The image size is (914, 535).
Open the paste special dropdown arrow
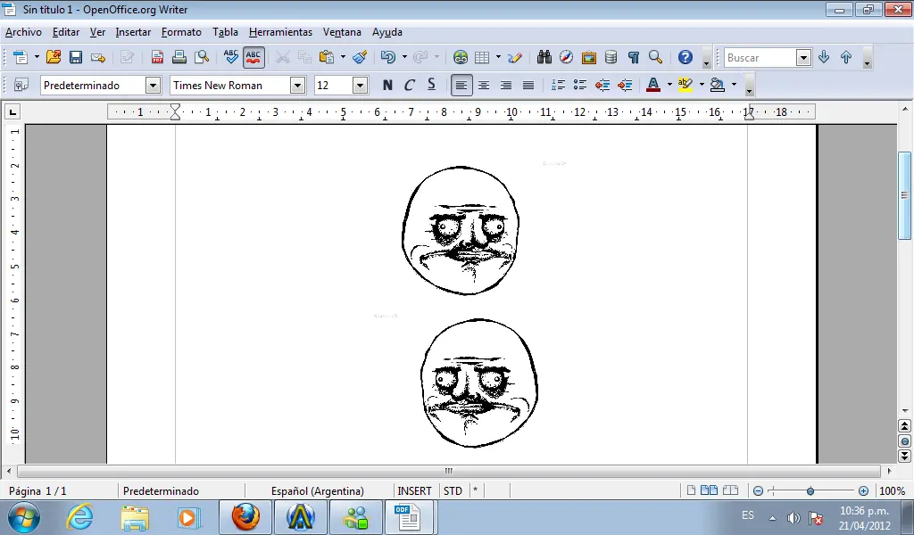343,57
